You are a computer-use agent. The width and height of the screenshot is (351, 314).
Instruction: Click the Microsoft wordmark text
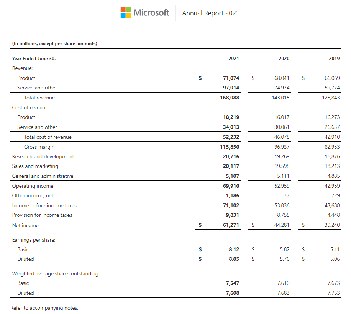pyautogui.click(x=151, y=13)
